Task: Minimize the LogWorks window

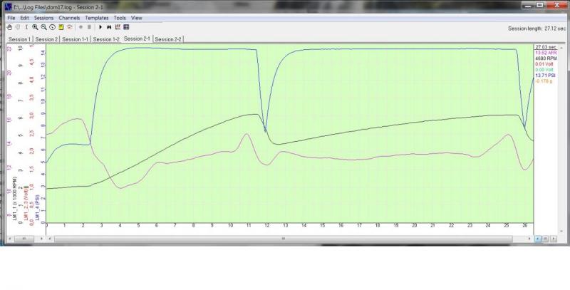Action: click(528, 5)
